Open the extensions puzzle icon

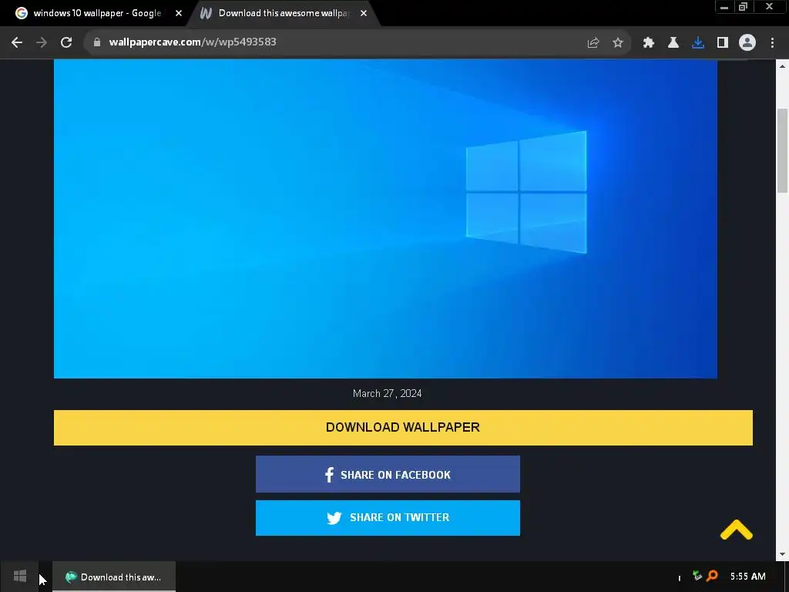coord(649,43)
